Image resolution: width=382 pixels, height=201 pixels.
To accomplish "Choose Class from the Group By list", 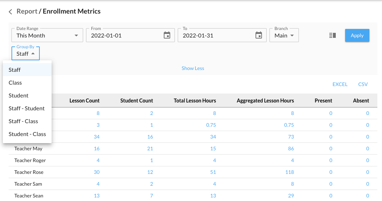I will pos(15,83).
